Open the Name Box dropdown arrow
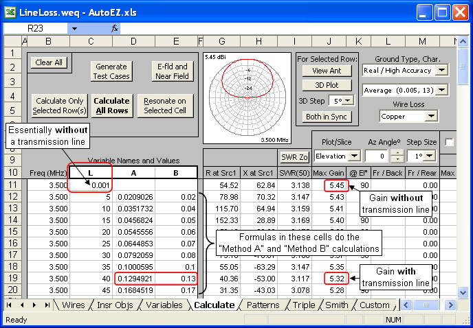The image size is (473, 328). 74,29
